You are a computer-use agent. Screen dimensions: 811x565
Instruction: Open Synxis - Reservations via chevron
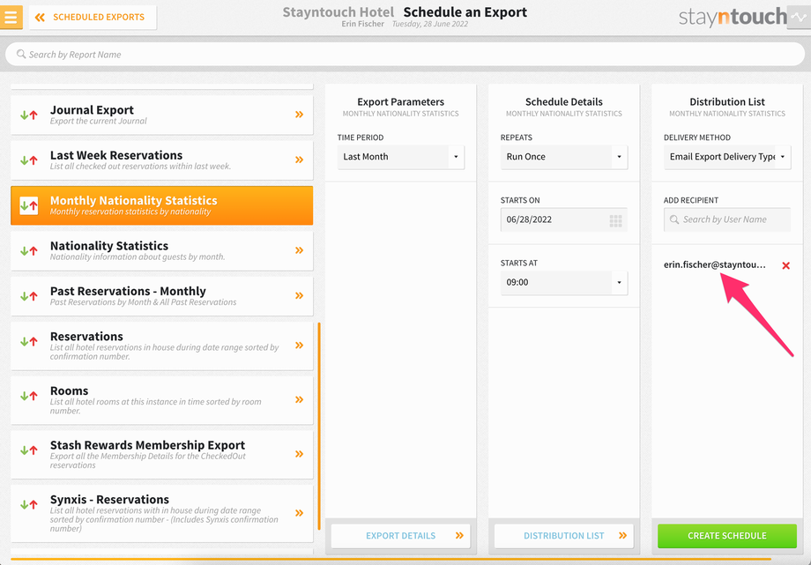[x=299, y=513]
